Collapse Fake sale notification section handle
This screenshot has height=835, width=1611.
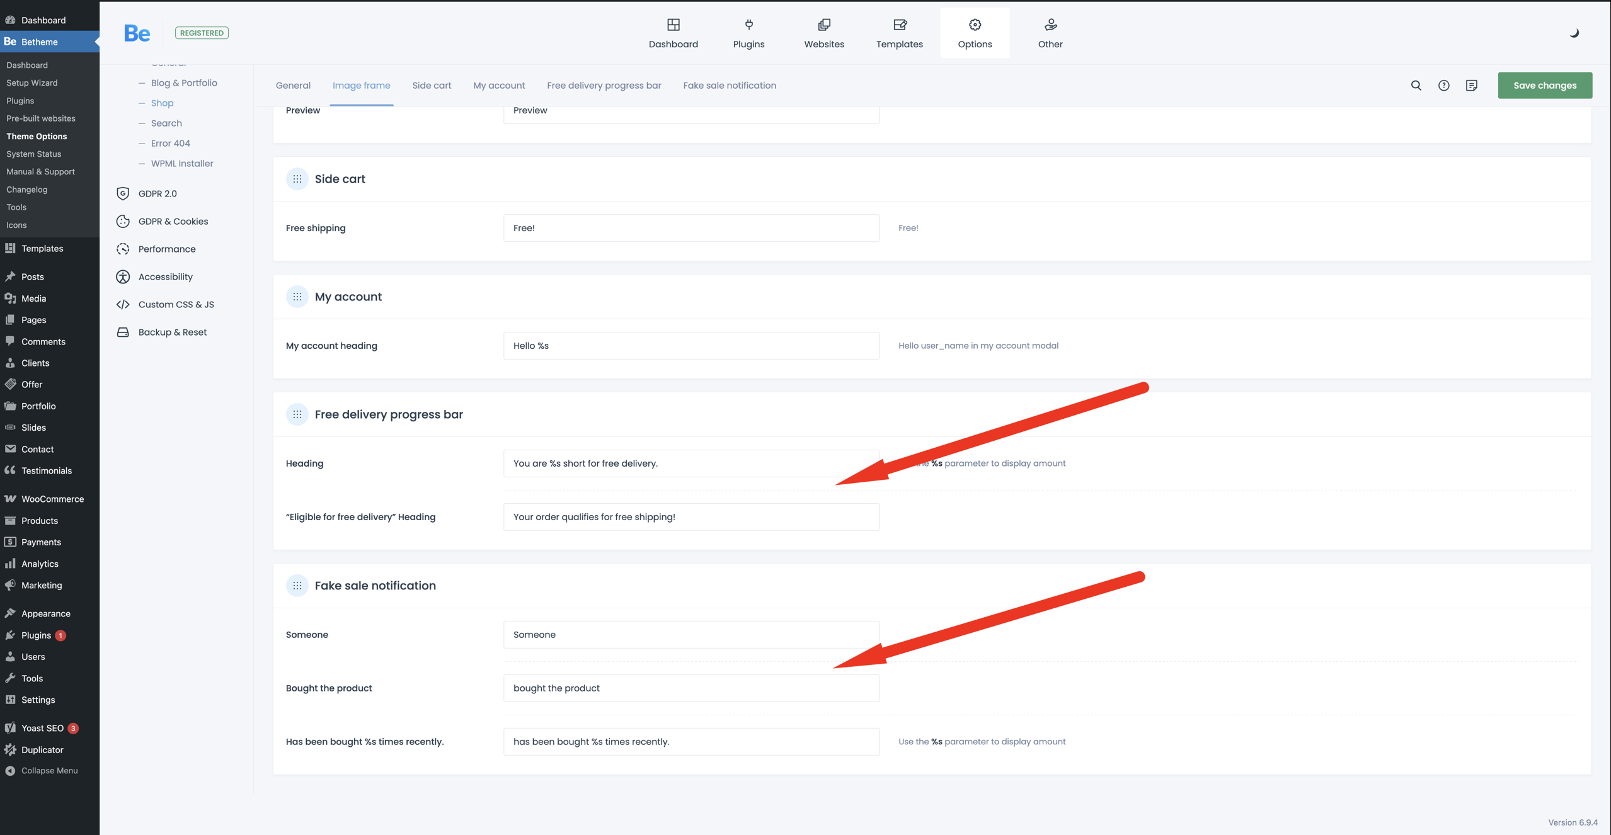pos(297,586)
